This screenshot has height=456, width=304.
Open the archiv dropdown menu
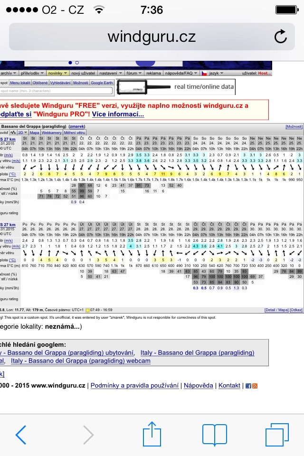point(9,73)
